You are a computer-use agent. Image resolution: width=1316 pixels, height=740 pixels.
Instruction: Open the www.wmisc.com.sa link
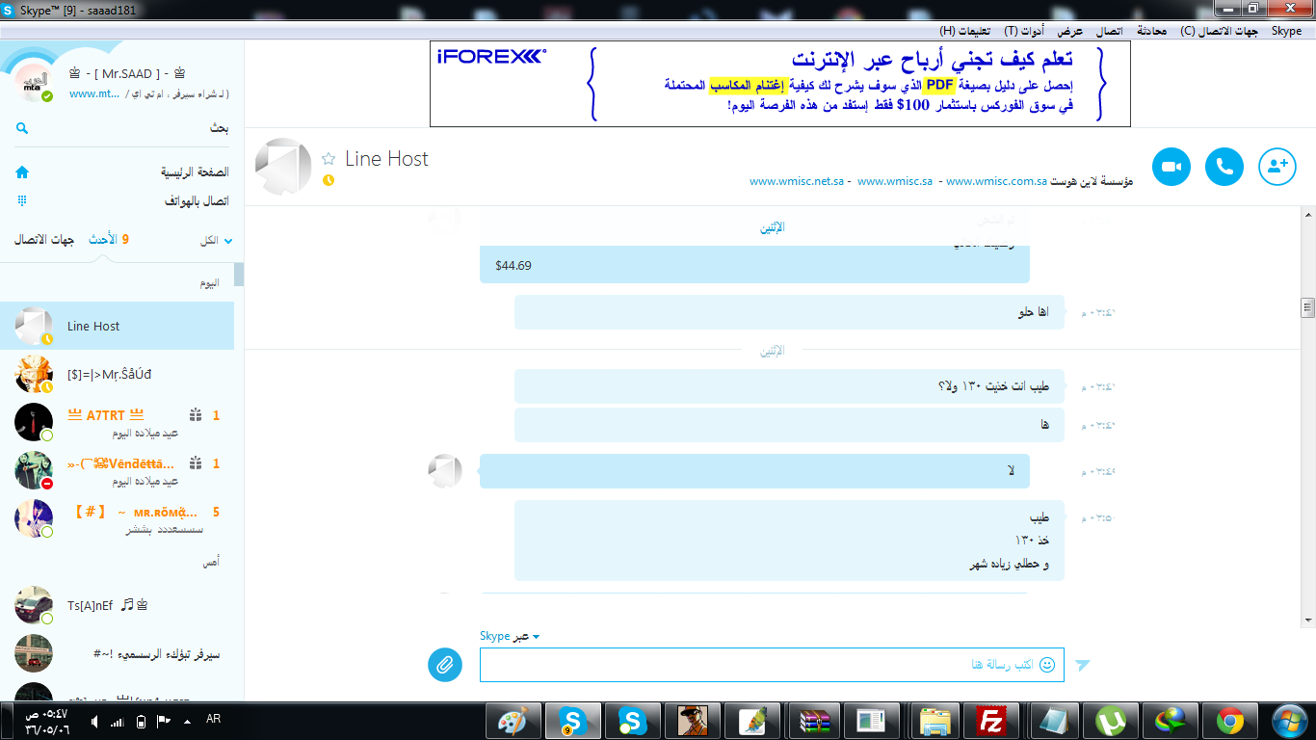[x=996, y=181]
